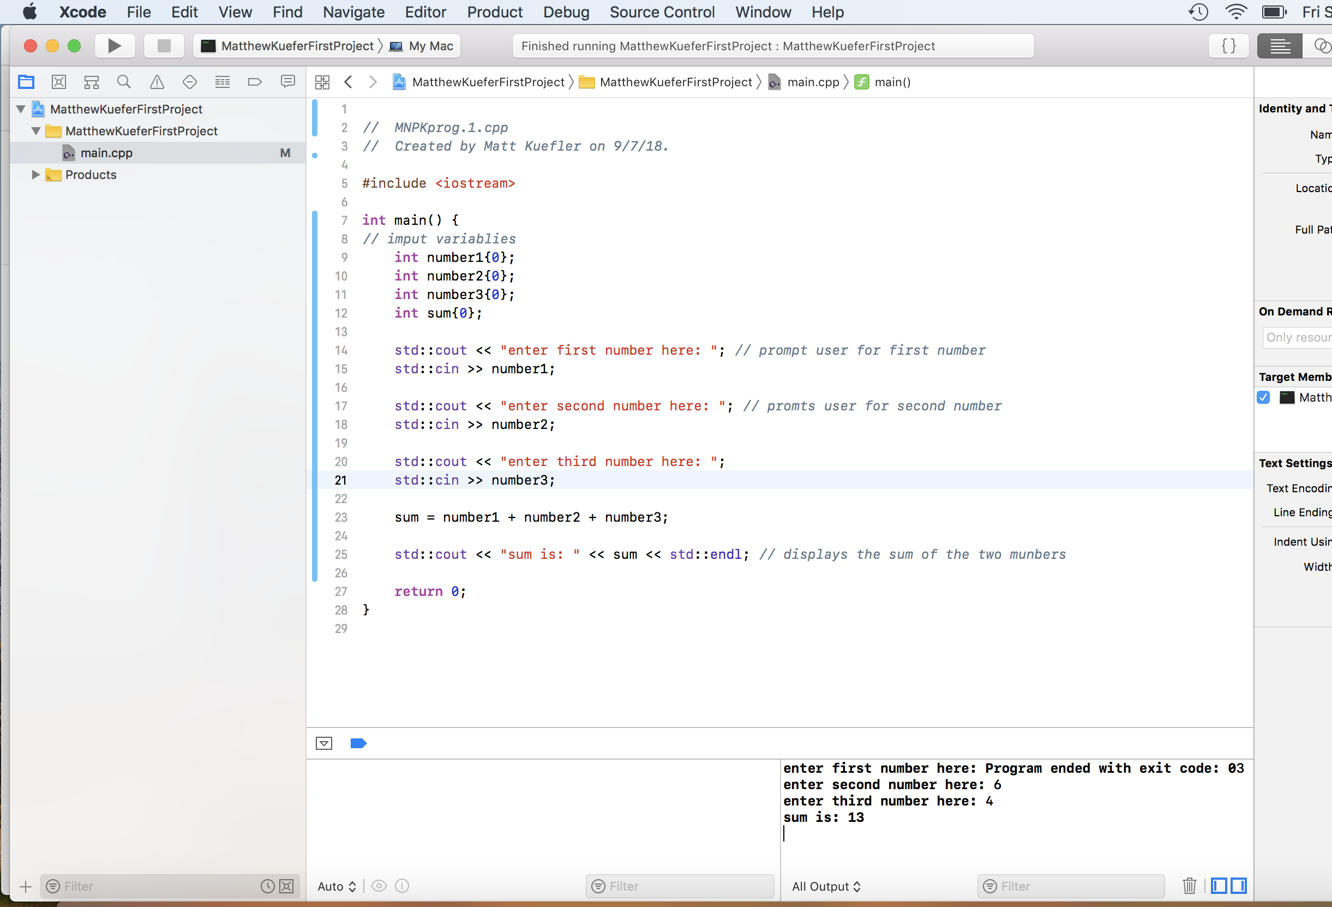Image resolution: width=1332 pixels, height=907 pixels.
Task: Click the My Mac destination selector
Action: (x=430, y=46)
